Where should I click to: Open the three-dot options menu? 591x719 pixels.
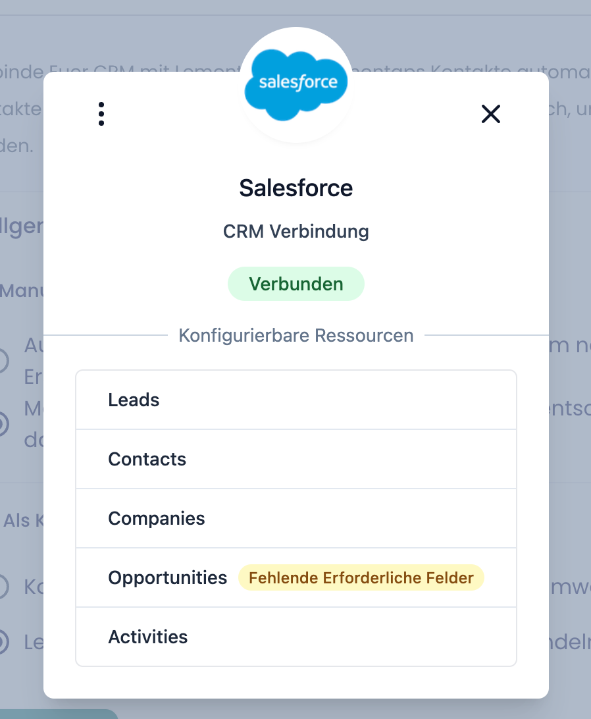click(x=101, y=114)
